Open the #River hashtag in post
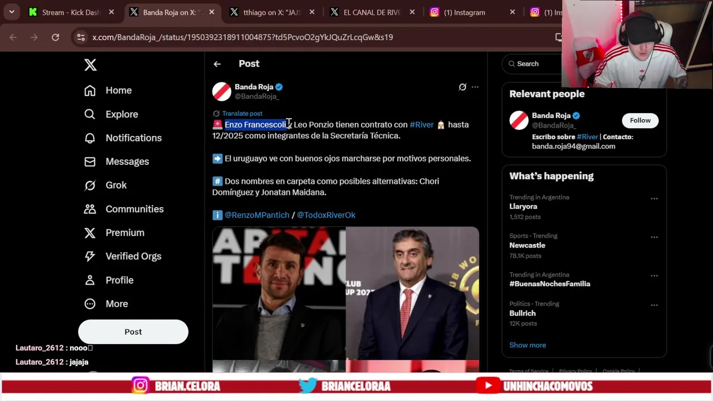The image size is (713, 401). click(422, 125)
